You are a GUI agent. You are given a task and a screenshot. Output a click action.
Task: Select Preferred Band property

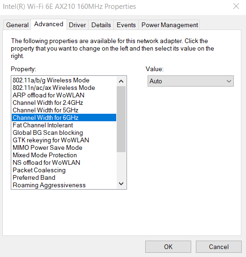[x=64, y=178]
